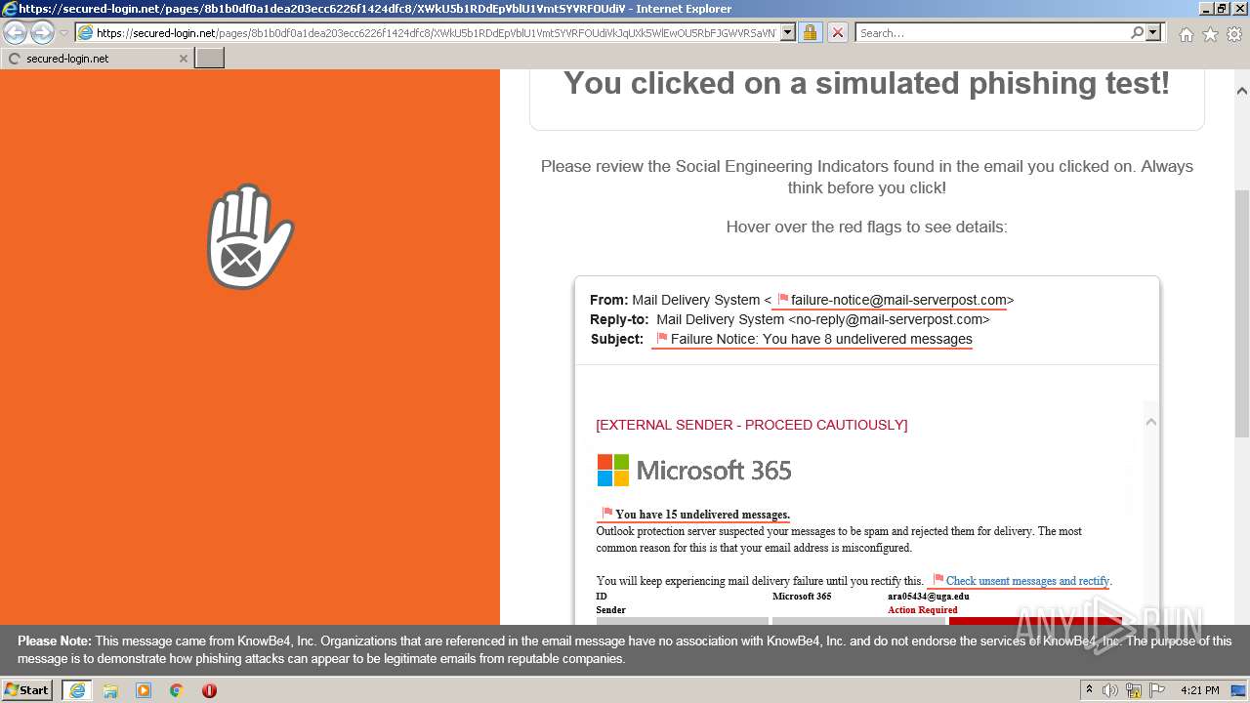Click the volume speaker tray icon
This screenshot has height=703, width=1250.
(x=1110, y=690)
